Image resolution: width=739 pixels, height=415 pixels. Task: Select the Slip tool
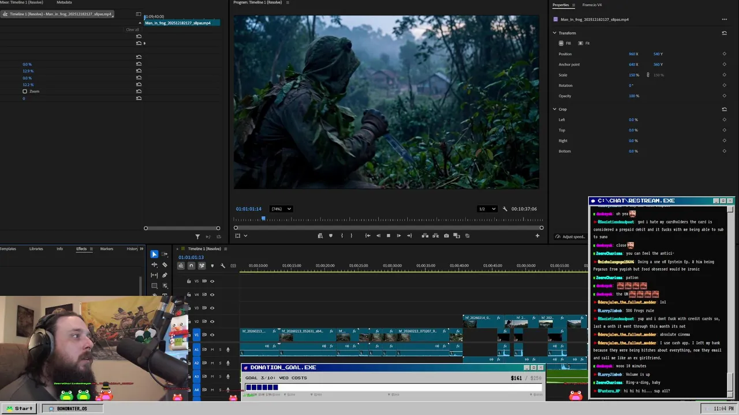coord(154,275)
